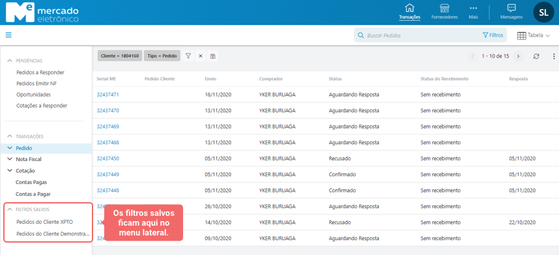Open order 32437448
Viewport: 559px width, 255px height.
pos(107,190)
